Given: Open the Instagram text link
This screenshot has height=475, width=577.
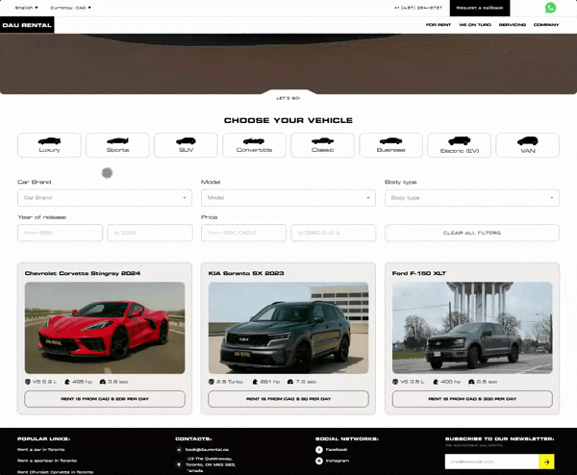Looking at the screenshot, I should (x=338, y=461).
